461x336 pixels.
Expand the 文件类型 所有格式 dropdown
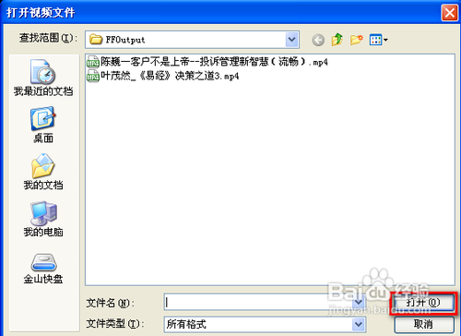pyautogui.click(x=358, y=324)
